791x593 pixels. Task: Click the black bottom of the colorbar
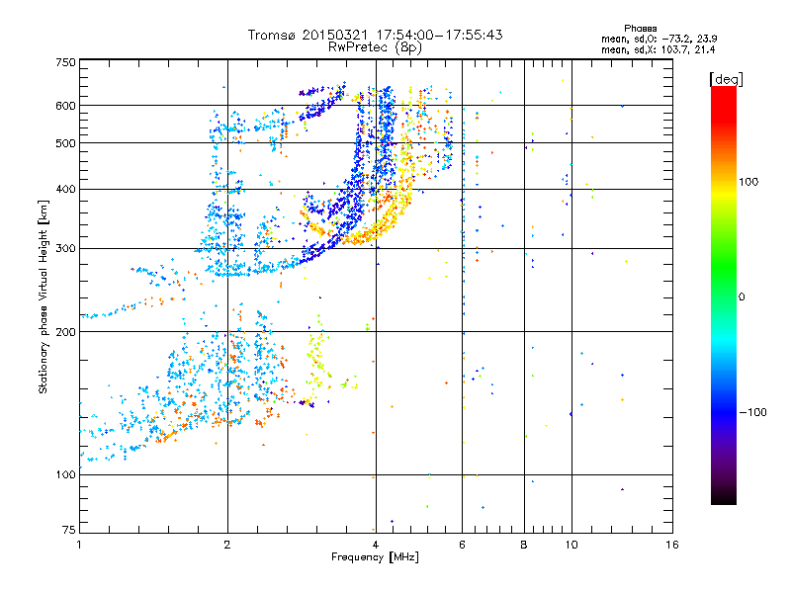(724, 497)
